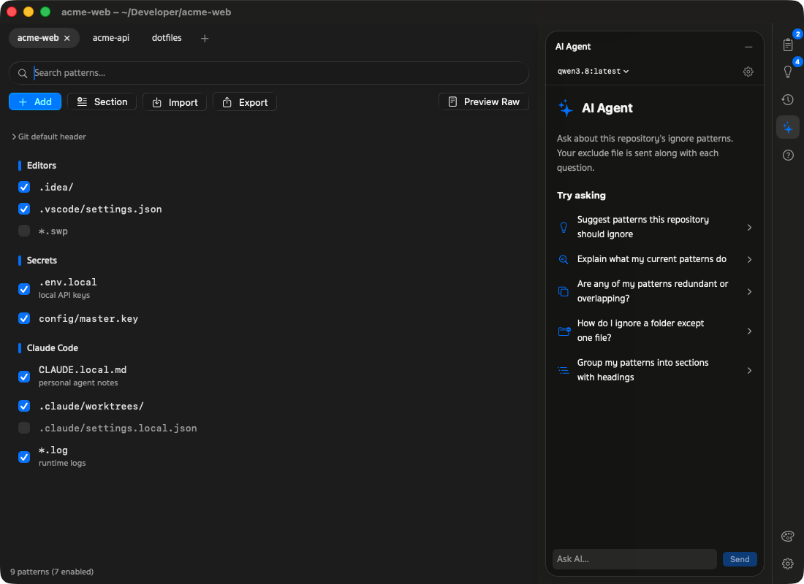Image resolution: width=804 pixels, height=584 pixels.
Task: Click magnifier icon beside Explain patterns
Action: pyautogui.click(x=563, y=259)
